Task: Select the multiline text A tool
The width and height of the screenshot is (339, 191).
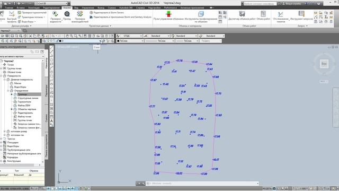Action: 51,121
